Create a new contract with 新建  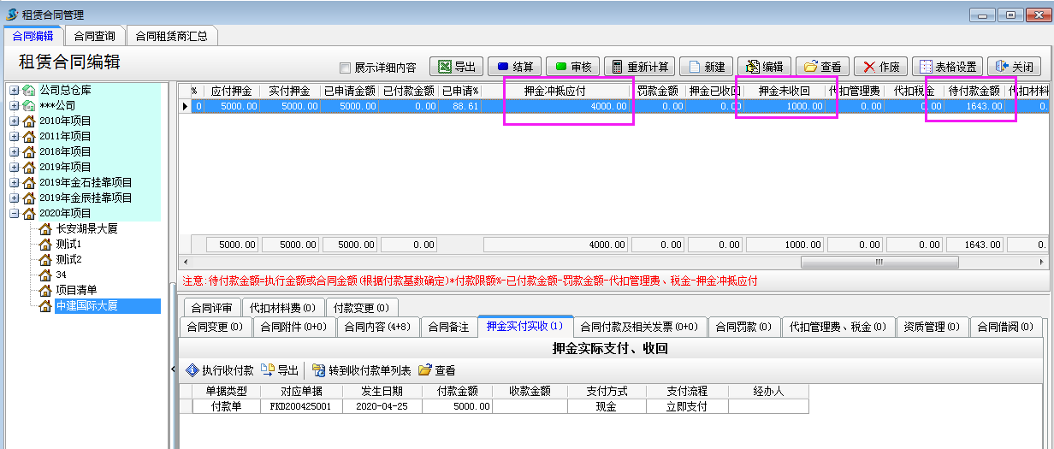(x=706, y=67)
